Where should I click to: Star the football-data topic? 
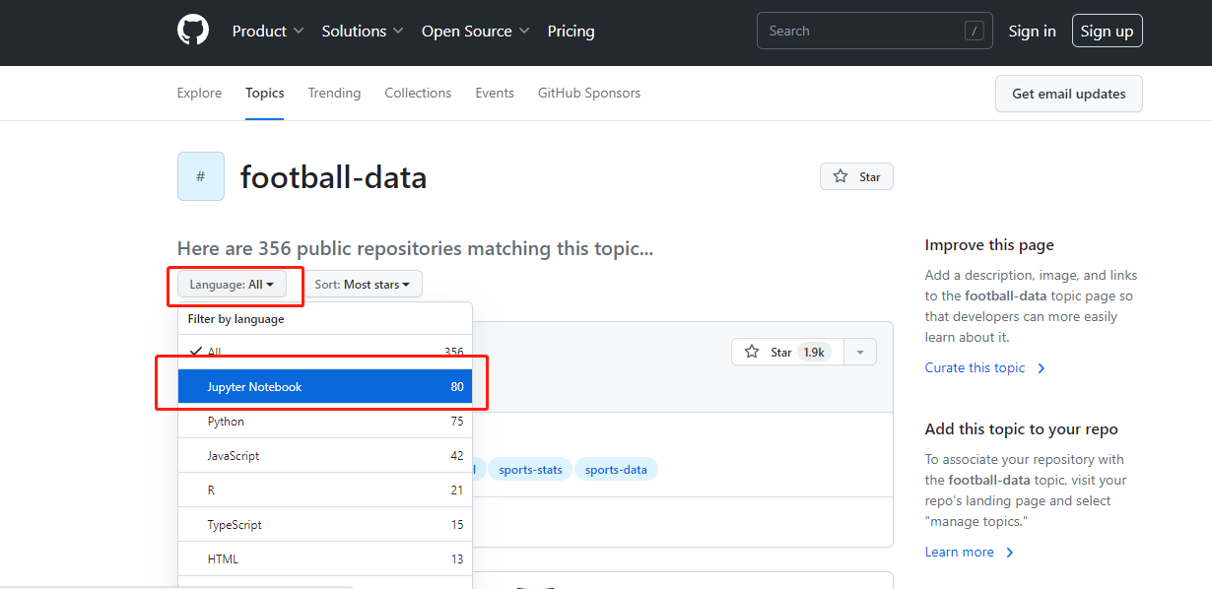[856, 176]
